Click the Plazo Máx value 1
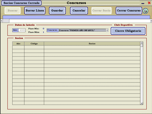152x114 pixels. tap(43, 32)
